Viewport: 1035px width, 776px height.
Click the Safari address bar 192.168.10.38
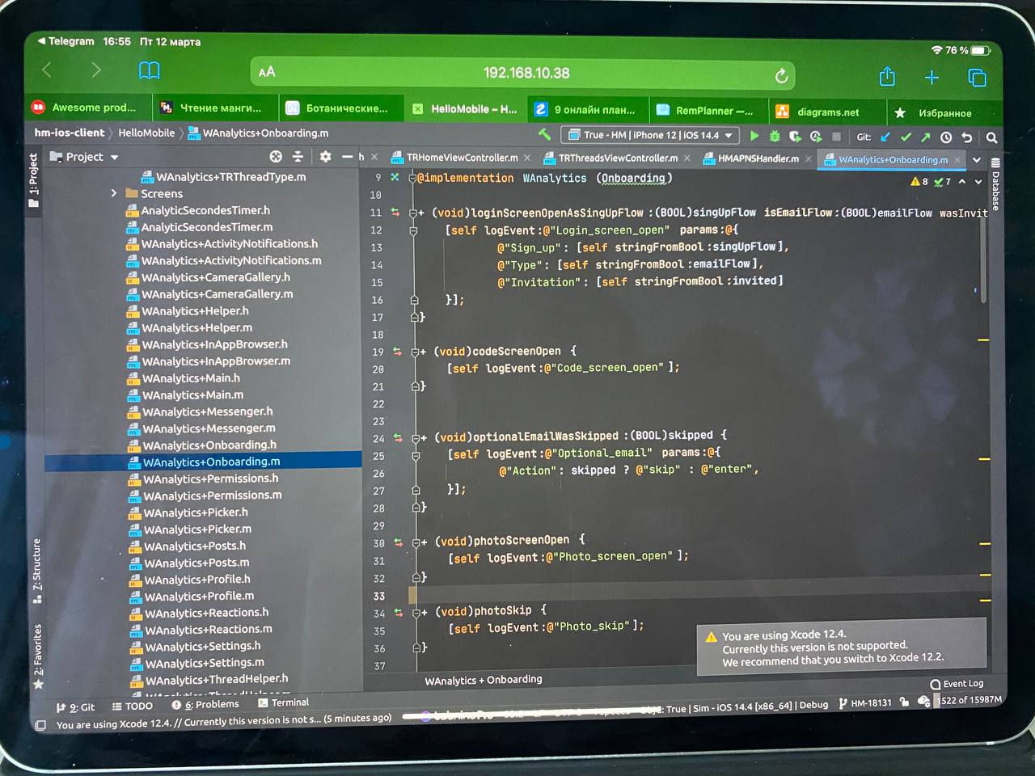526,73
